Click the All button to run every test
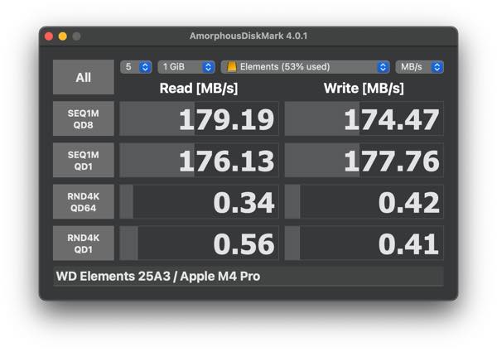The width and height of the screenshot is (497, 352). point(84,77)
